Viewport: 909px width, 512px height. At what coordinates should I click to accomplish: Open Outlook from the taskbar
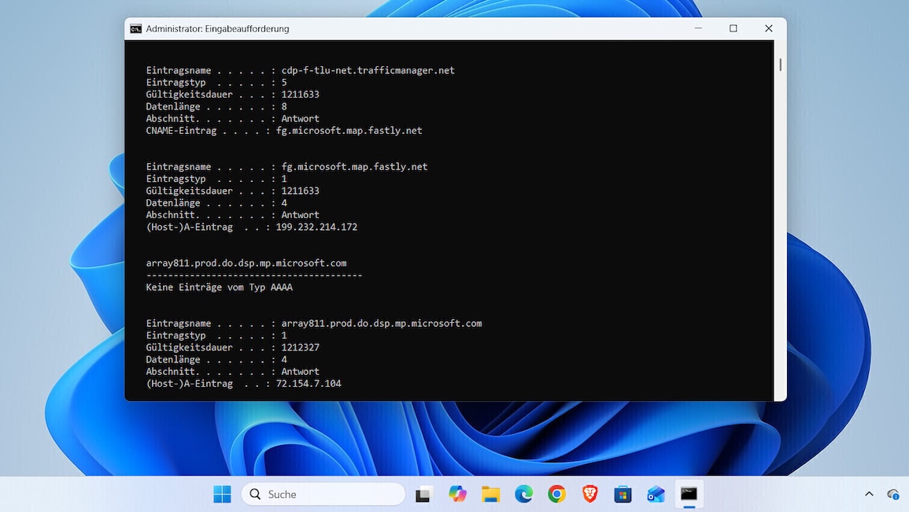tap(656, 494)
